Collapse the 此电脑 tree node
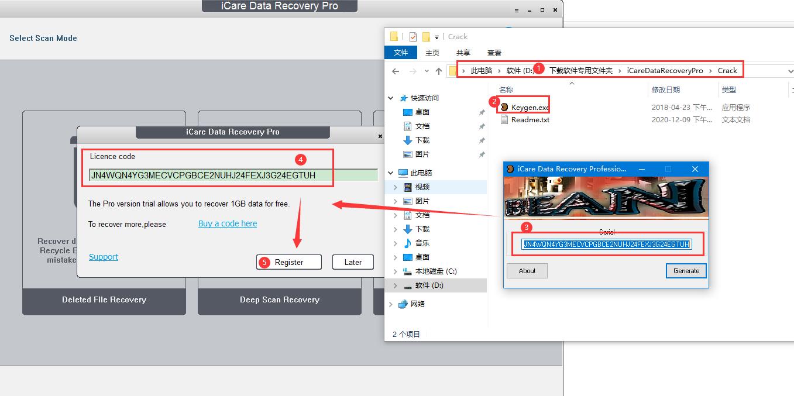The image size is (794, 396). click(x=391, y=173)
